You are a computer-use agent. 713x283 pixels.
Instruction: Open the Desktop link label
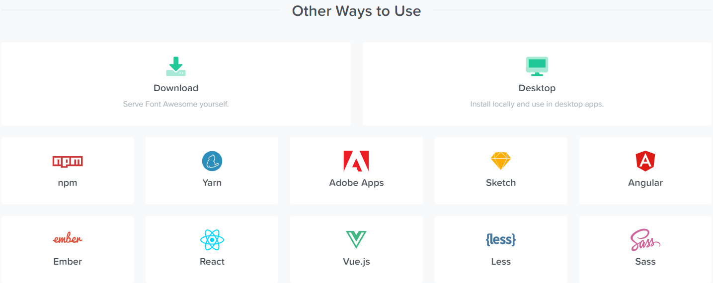click(537, 88)
